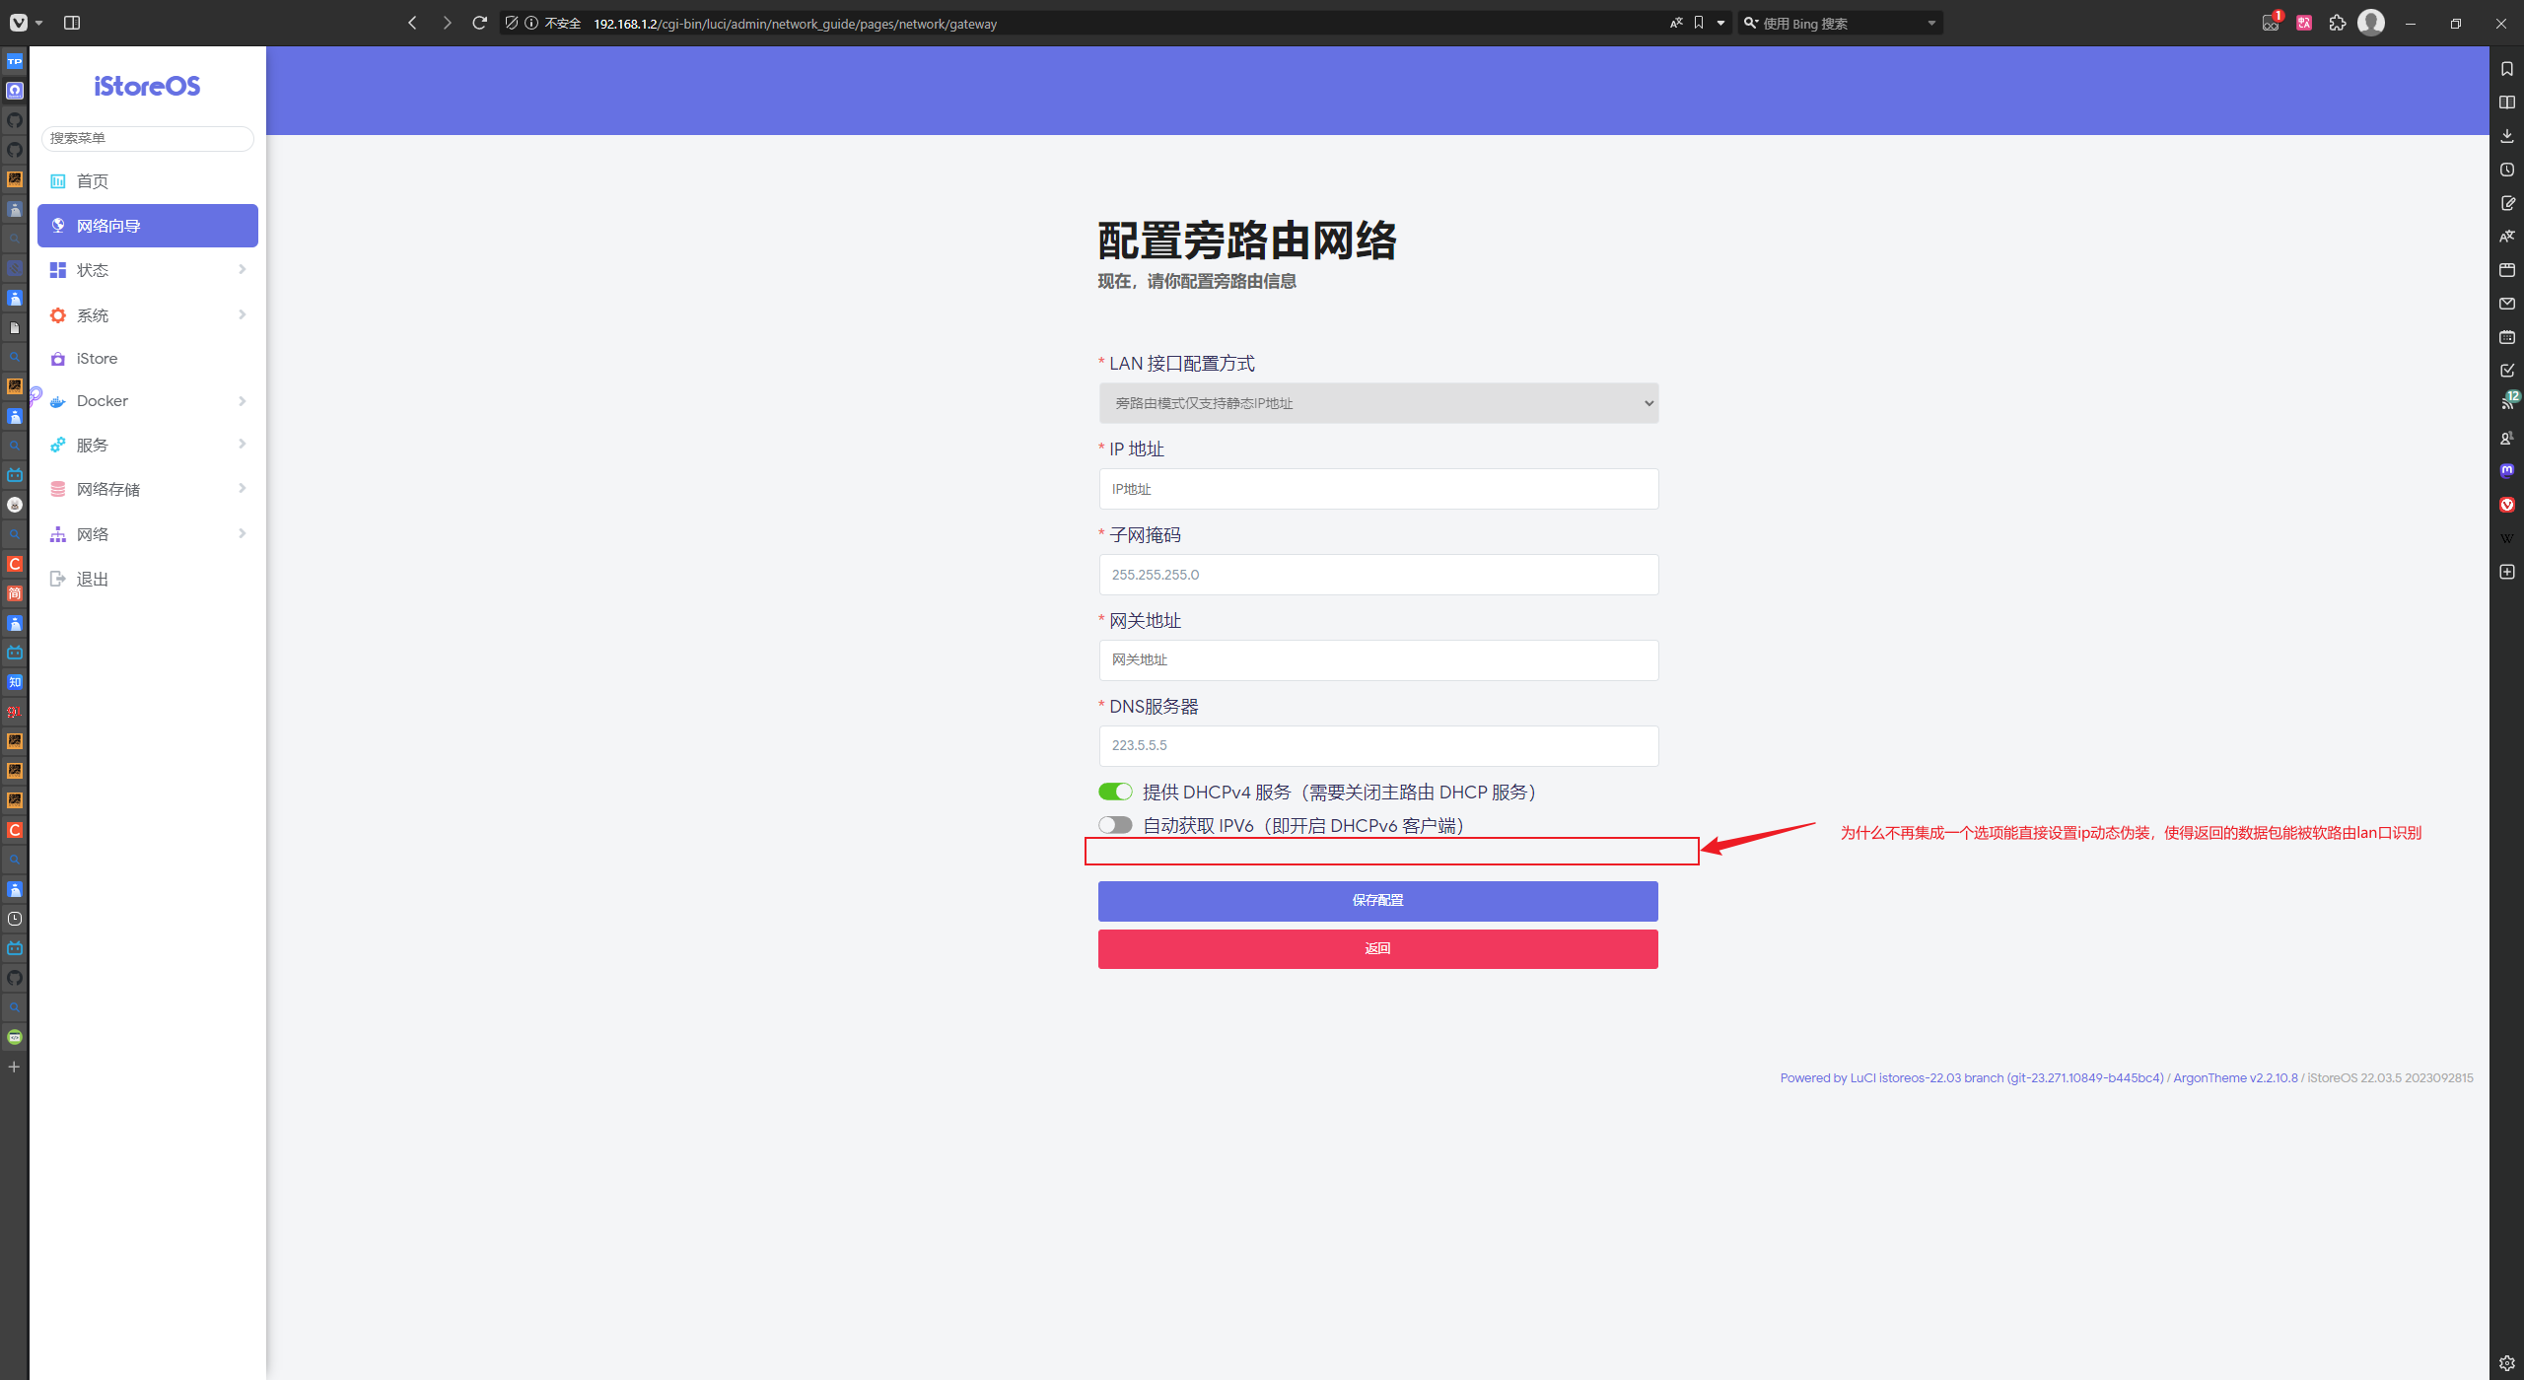Click the iStoreOS logo
The width and height of the screenshot is (2524, 1380).
click(x=147, y=87)
